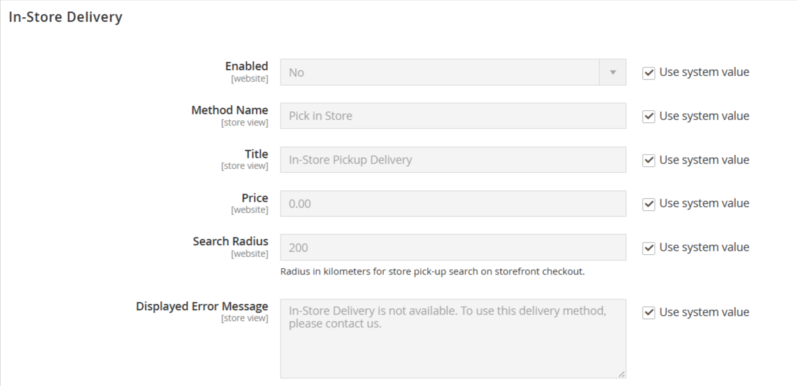Open the Enabled dropdown arrow
The width and height of the screenshot is (797, 386).
pyautogui.click(x=613, y=73)
